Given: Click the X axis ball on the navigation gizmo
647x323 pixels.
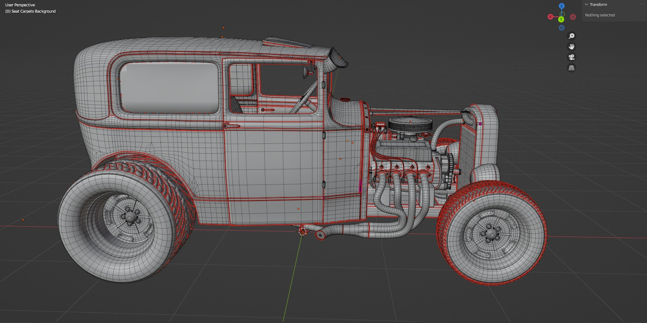Looking at the screenshot, I should pos(550,16).
